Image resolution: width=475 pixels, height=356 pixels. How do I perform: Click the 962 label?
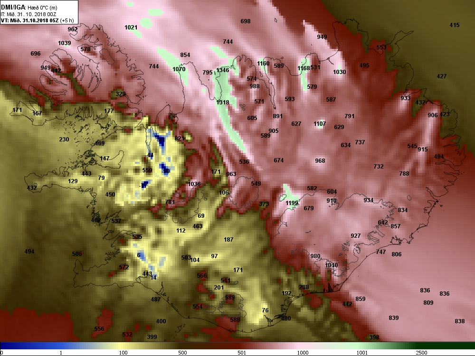[x=72, y=29]
